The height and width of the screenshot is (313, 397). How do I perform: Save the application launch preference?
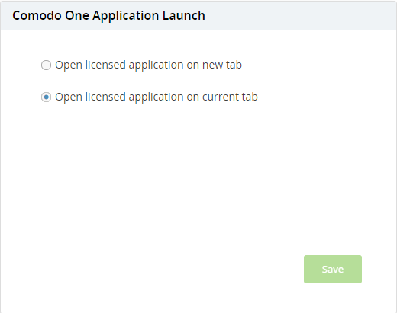[333, 269]
